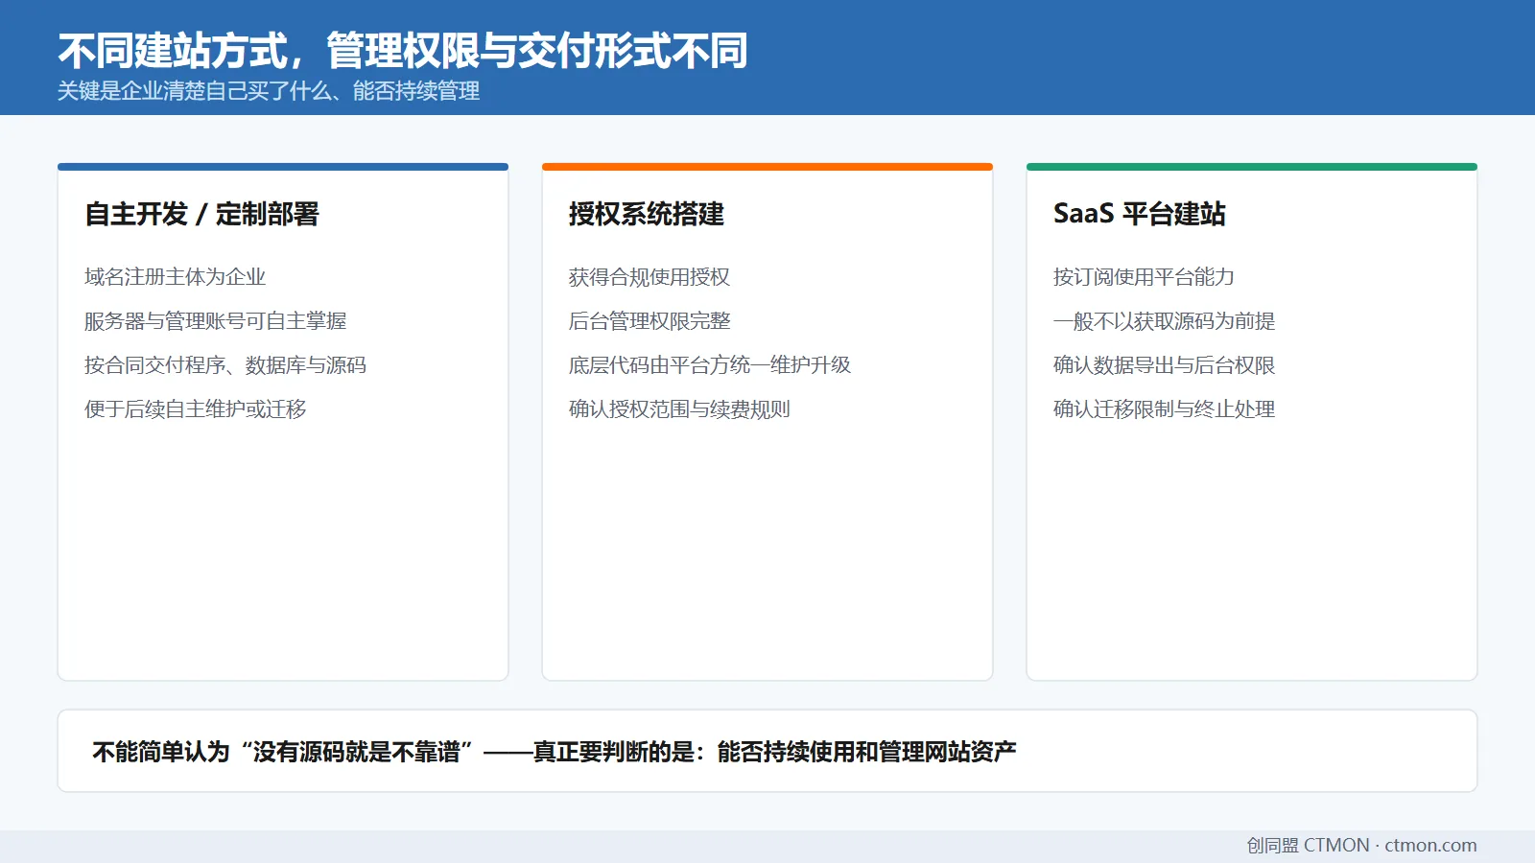The width and height of the screenshot is (1535, 863).
Task: Select the heading 授权系统搭建
Action: pos(647,214)
